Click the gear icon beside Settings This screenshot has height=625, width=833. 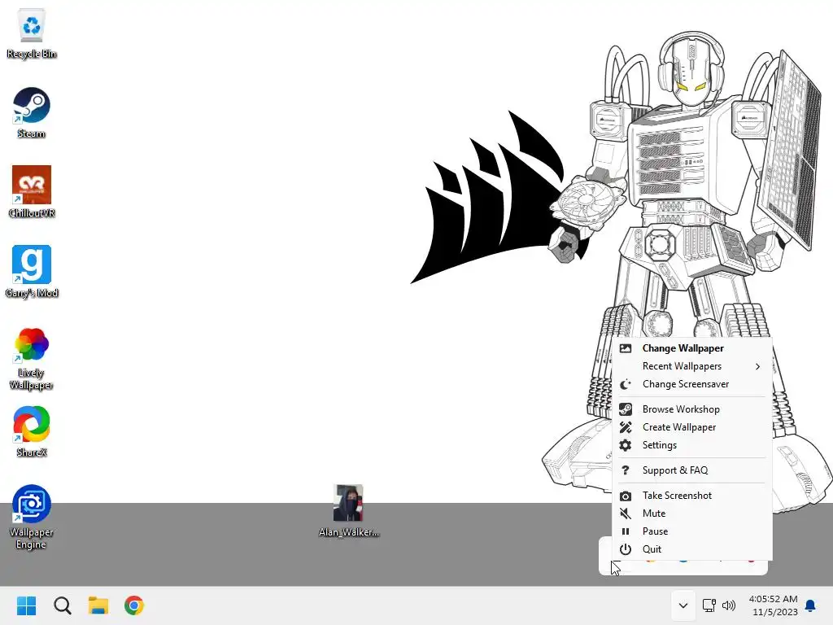[626, 445]
